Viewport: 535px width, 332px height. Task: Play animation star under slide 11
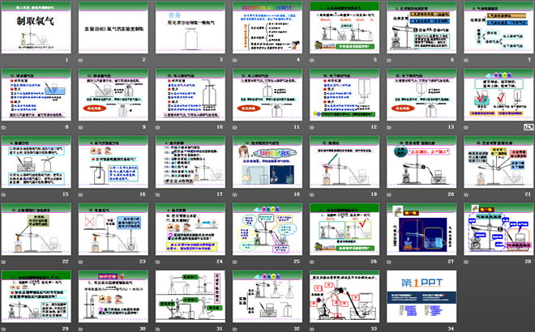click(235, 127)
